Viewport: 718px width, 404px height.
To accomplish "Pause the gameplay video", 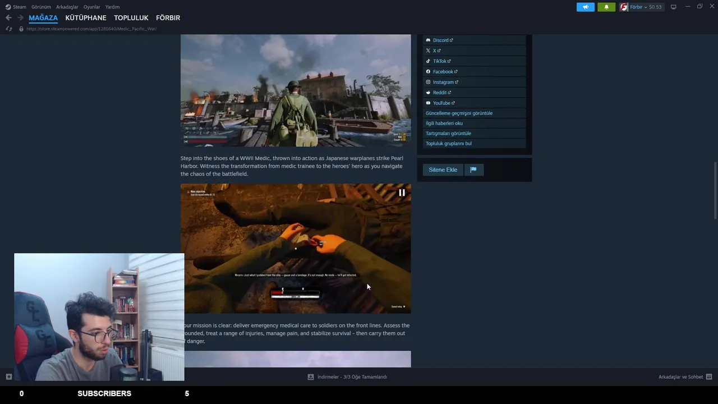I will [402, 192].
